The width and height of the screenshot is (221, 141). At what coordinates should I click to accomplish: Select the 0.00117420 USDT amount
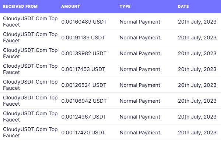tap(83, 133)
